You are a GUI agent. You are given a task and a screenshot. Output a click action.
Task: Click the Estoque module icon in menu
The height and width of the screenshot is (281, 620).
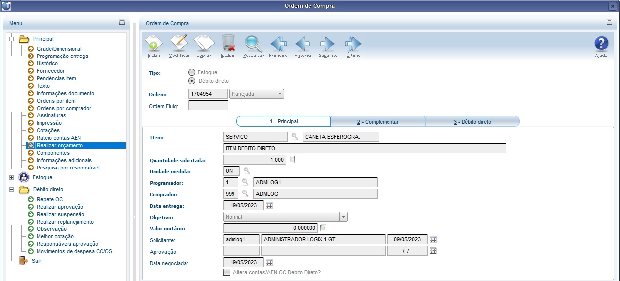tap(24, 177)
